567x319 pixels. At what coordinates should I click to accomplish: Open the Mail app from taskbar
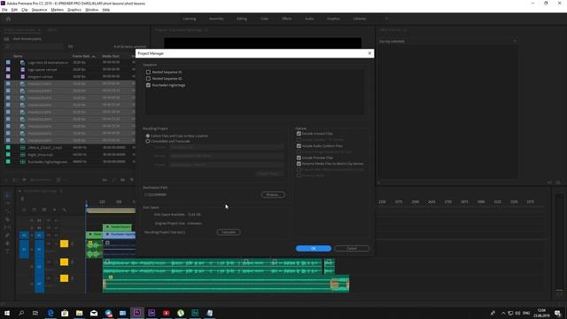click(94, 313)
